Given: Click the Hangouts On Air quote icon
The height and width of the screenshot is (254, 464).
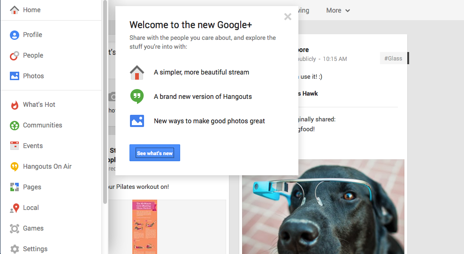Looking at the screenshot, I should (15, 166).
